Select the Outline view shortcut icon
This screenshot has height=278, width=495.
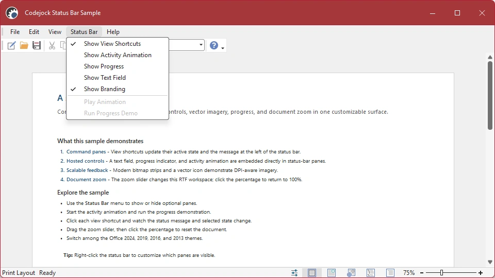coord(371,273)
